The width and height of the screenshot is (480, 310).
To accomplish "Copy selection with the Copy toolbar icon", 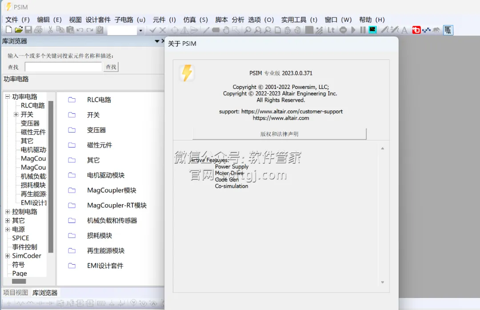I will [x=60, y=30].
